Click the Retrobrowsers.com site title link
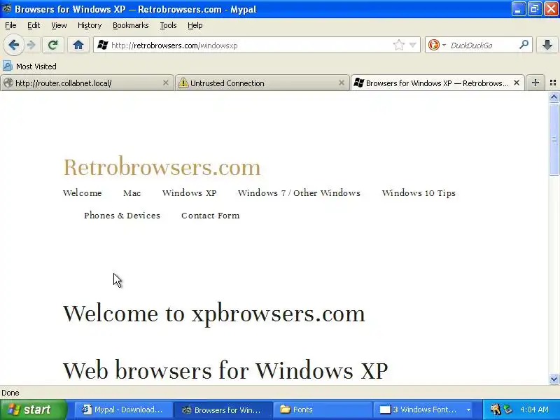560x420 pixels. [162, 167]
